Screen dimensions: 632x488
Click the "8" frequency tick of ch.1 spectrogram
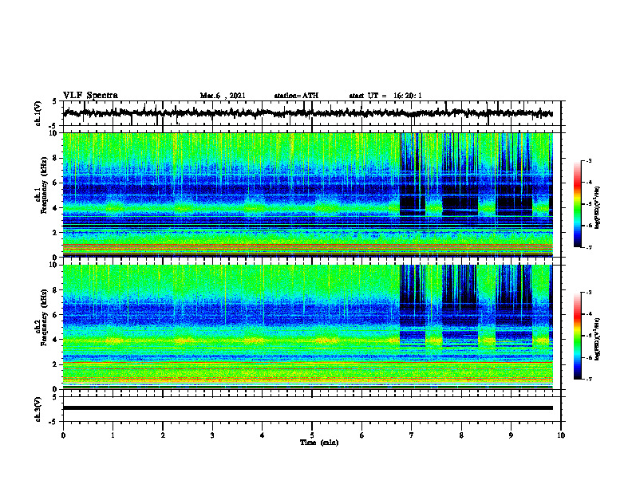click(x=56, y=158)
